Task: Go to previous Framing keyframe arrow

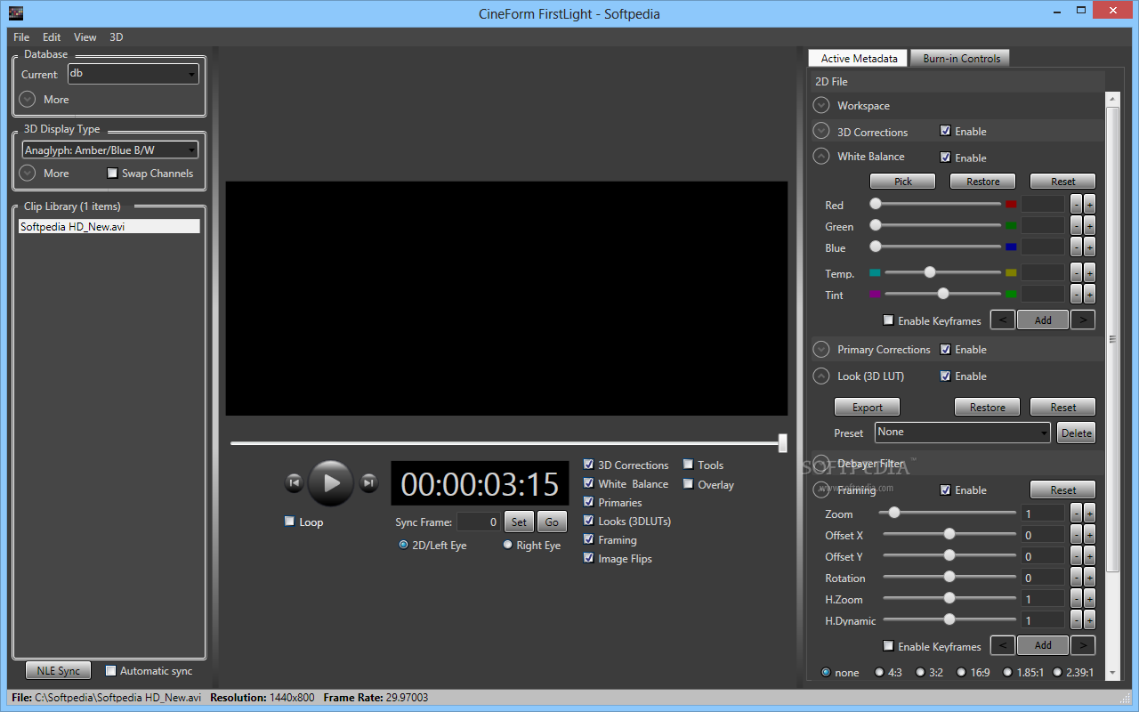Action: tap(1002, 645)
